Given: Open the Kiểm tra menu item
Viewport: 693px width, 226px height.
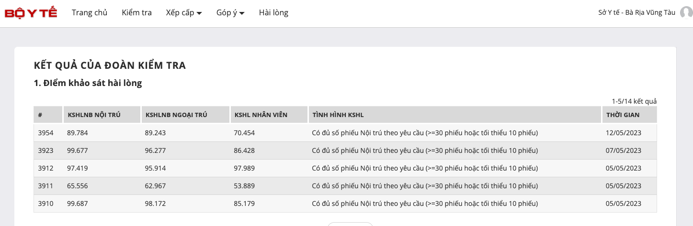Looking at the screenshot, I should click(x=136, y=13).
